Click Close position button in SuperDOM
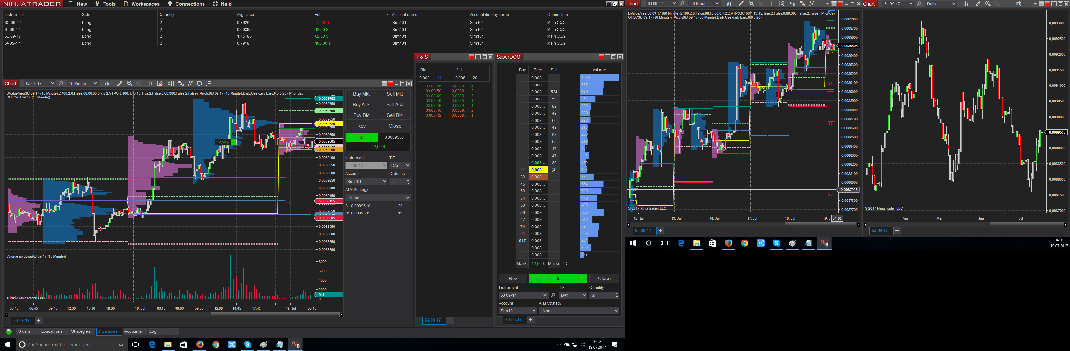The height and width of the screenshot is (351, 1070). (604, 279)
